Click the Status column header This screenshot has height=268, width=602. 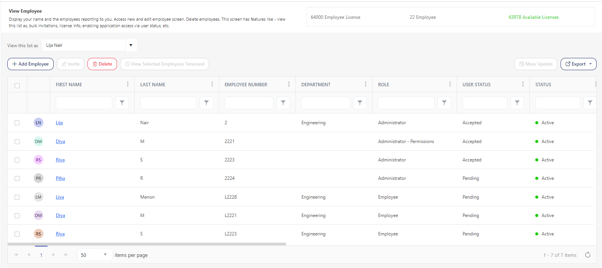point(543,85)
